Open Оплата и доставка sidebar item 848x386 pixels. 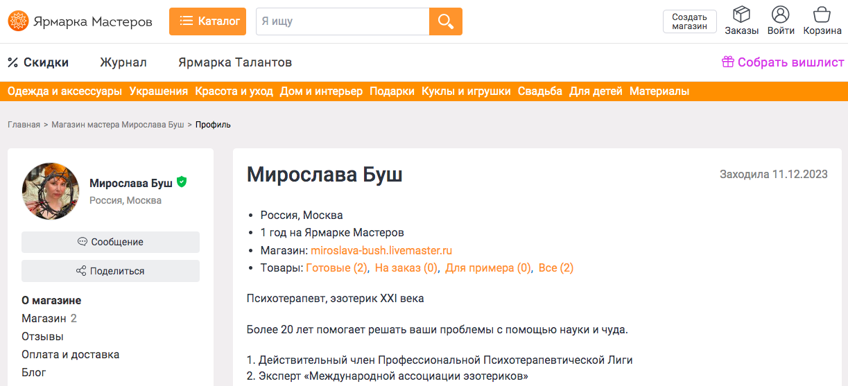click(x=70, y=355)
